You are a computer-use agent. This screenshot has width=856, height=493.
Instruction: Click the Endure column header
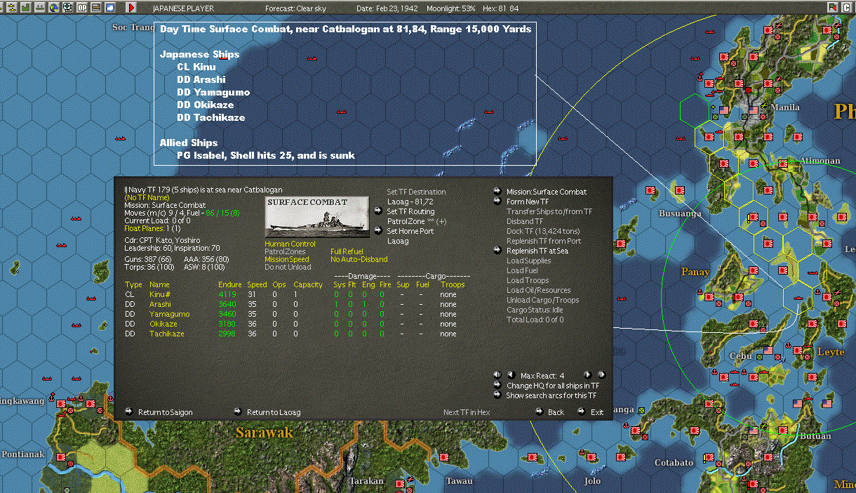(x=231, y=284)
